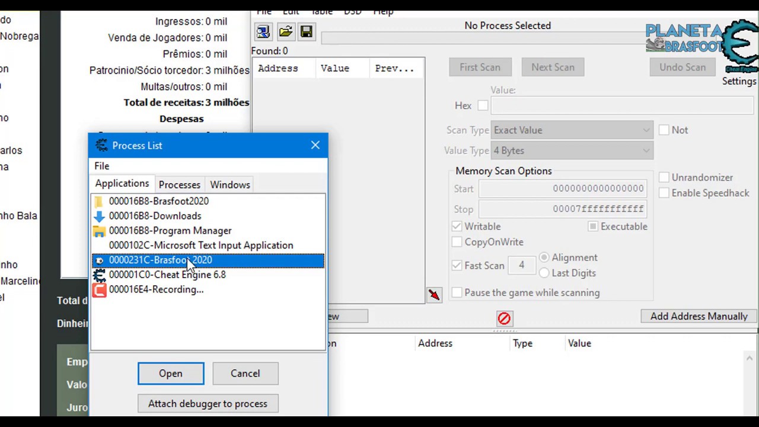Select the Downloads entry by its blue arrow icon
This screenshot has height=427, width=759.
[99, 216]
